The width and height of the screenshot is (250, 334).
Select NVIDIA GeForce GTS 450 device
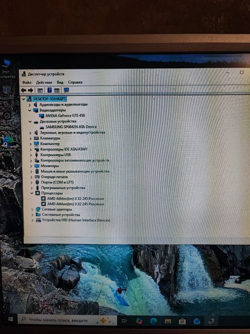[65, 115]
